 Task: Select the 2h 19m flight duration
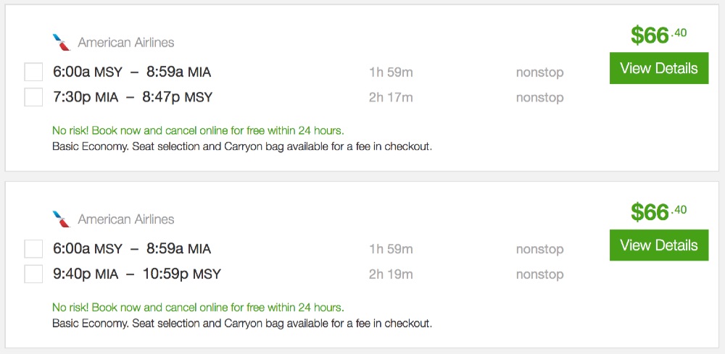click(391, 274)
